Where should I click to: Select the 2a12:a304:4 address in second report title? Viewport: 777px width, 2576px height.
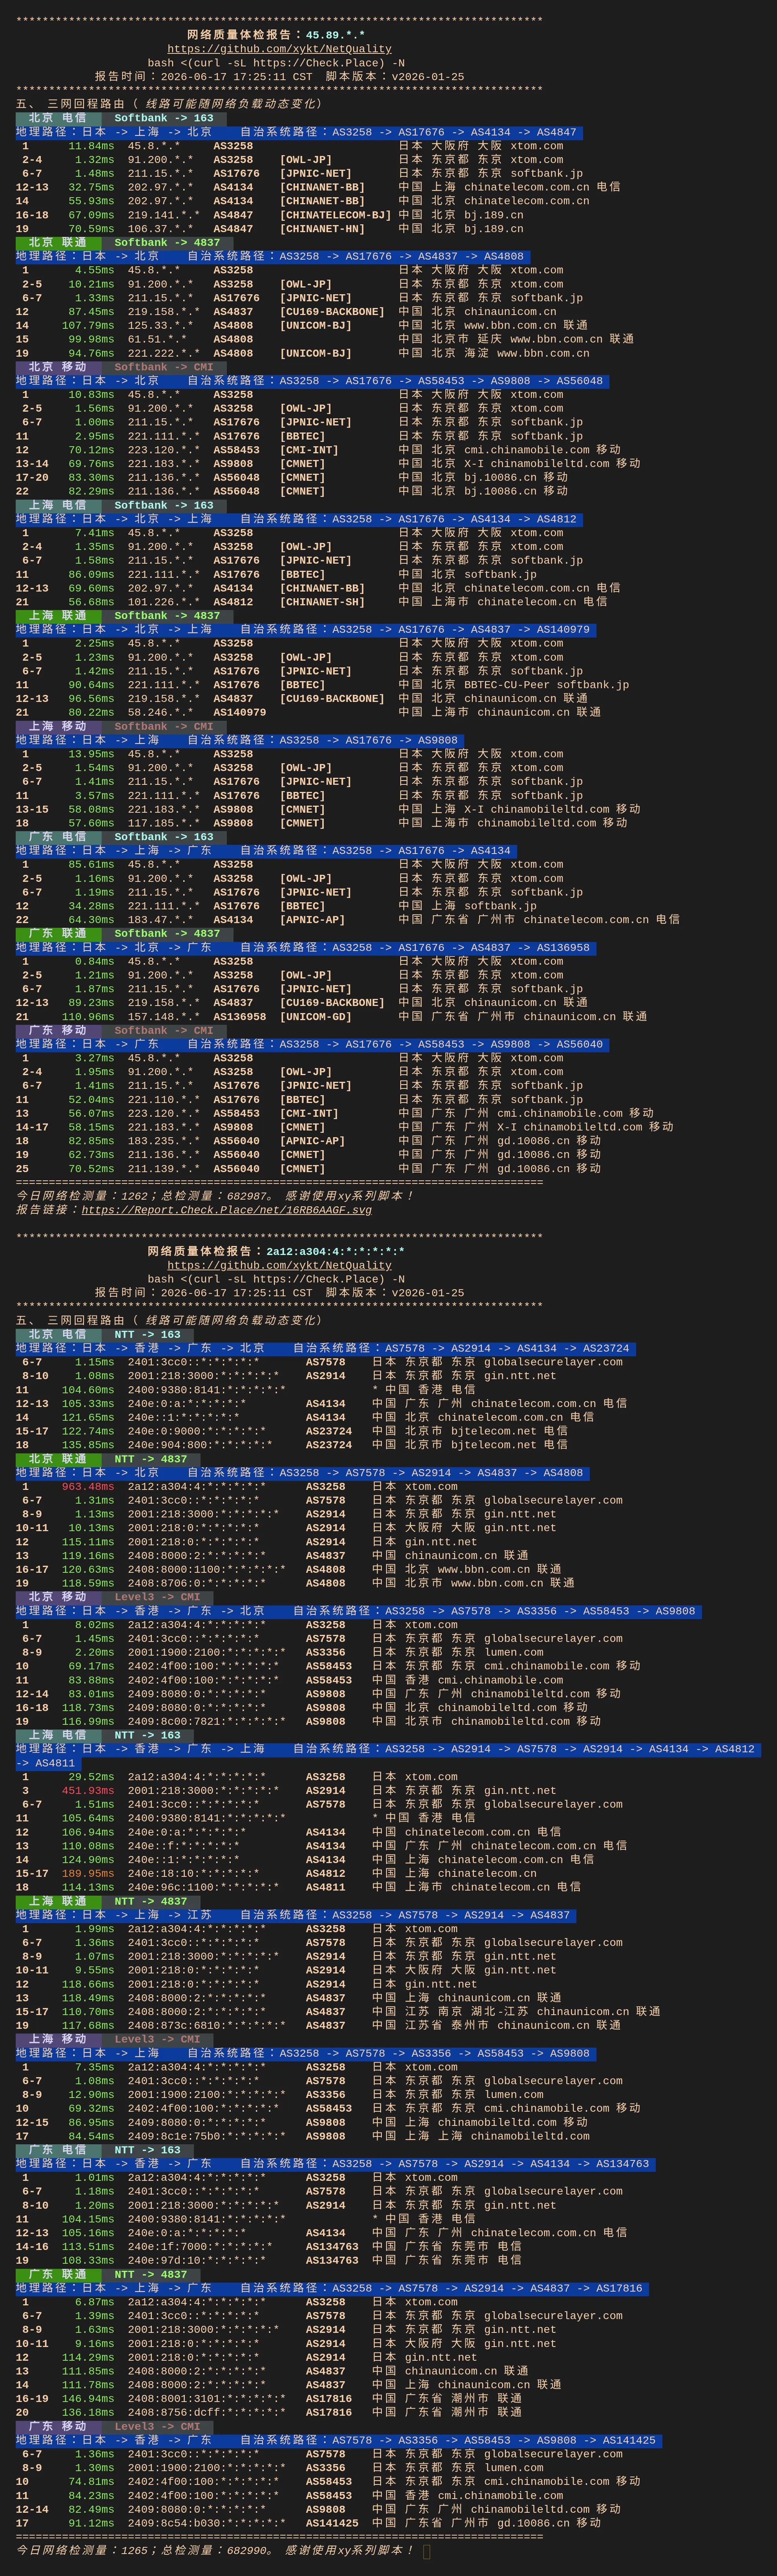[x=336, y=1251]
